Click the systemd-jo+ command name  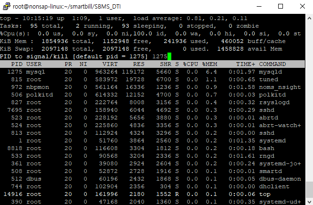point(280,163)
